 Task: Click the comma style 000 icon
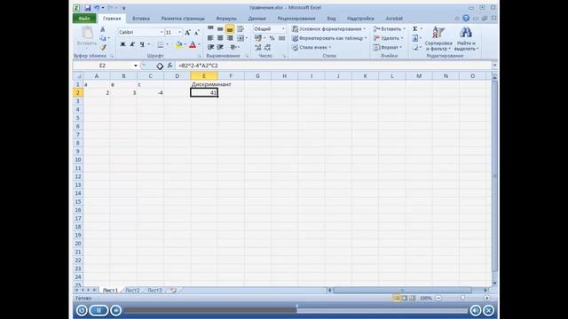282,38
